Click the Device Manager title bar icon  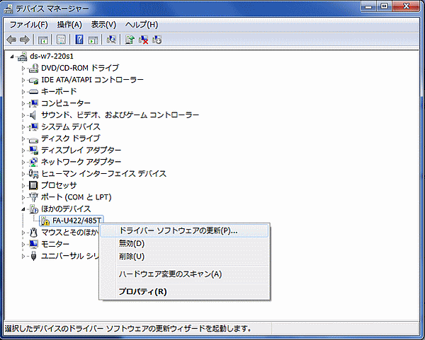8,9
